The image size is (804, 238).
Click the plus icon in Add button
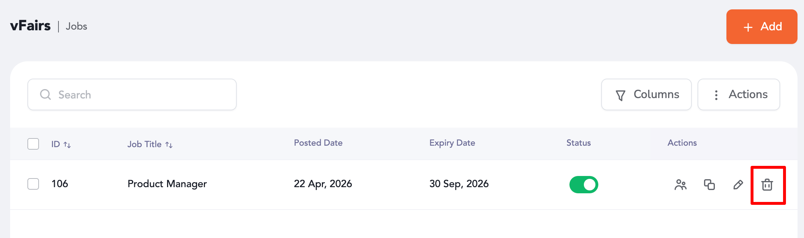(748, 27)
